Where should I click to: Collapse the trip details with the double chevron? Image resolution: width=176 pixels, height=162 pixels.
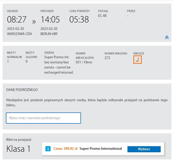tap(167, 37)
